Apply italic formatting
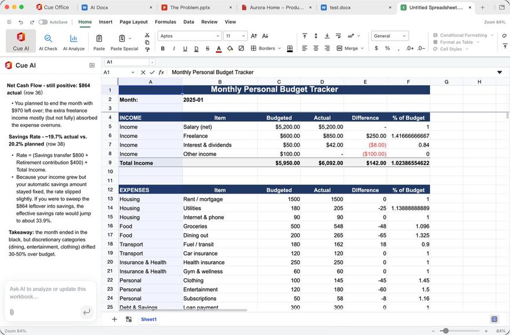The image size is (510, 335). (x=174, y=49)
